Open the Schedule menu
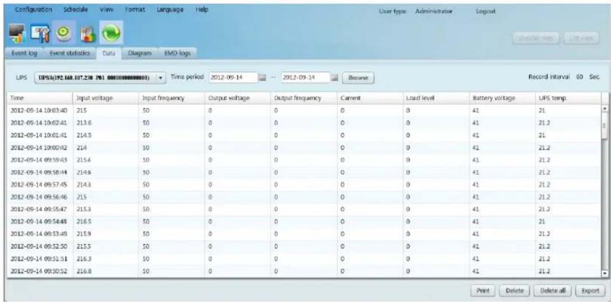 75,9
